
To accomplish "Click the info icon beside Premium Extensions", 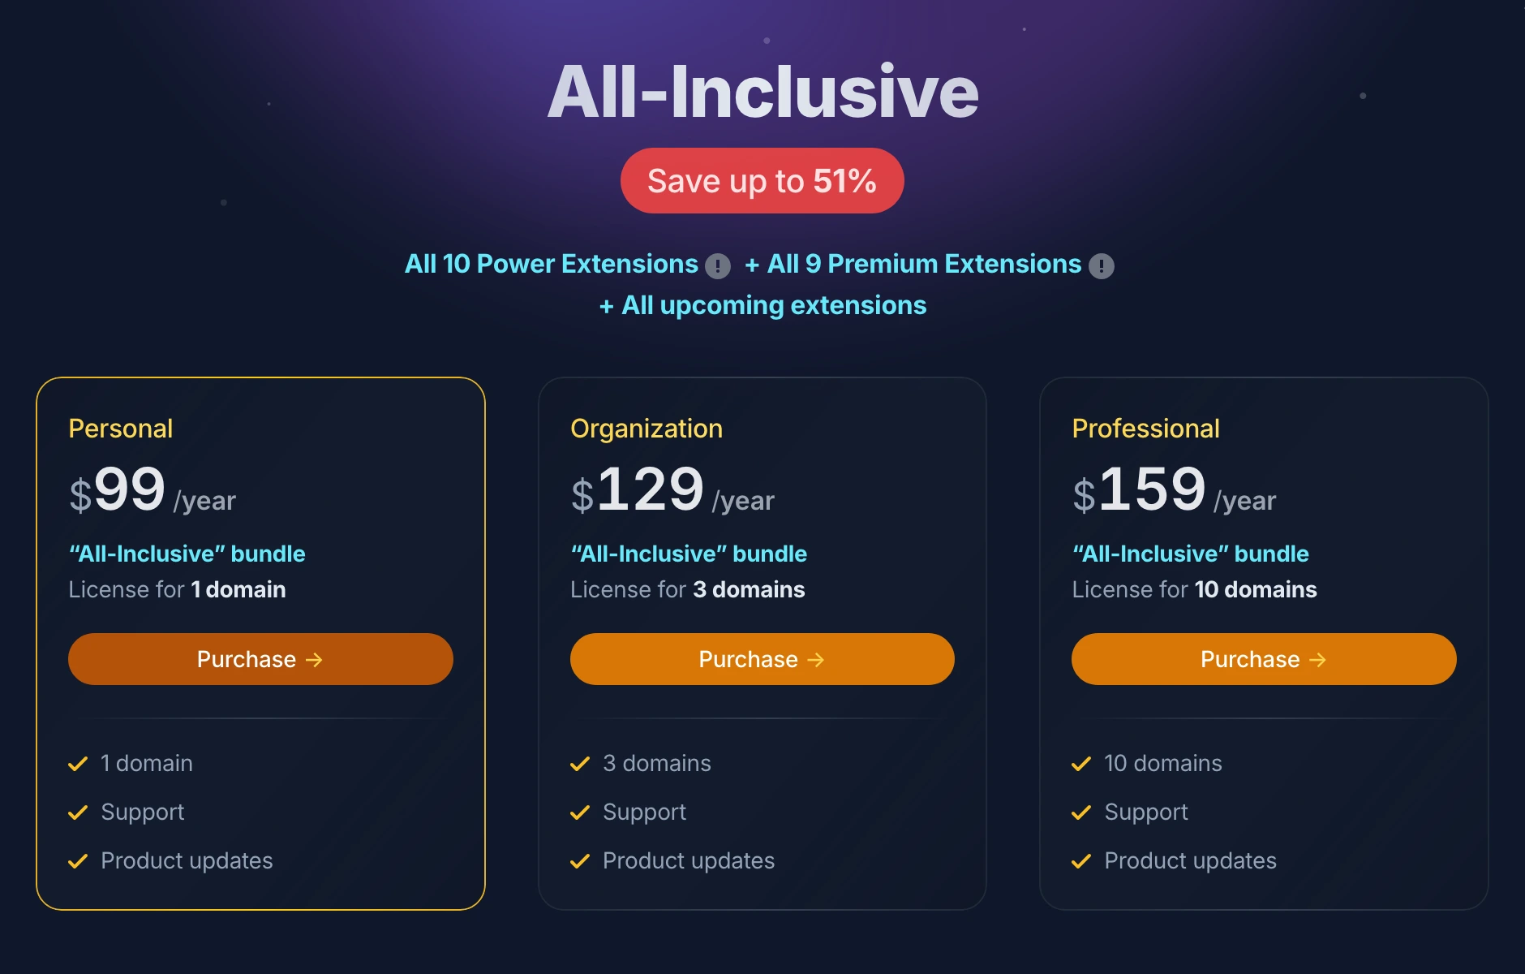I will pos(1101,265).
